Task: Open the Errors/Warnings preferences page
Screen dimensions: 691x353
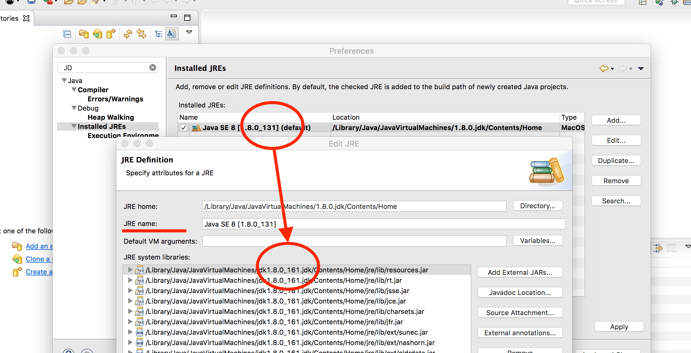Action: (115, 99)
